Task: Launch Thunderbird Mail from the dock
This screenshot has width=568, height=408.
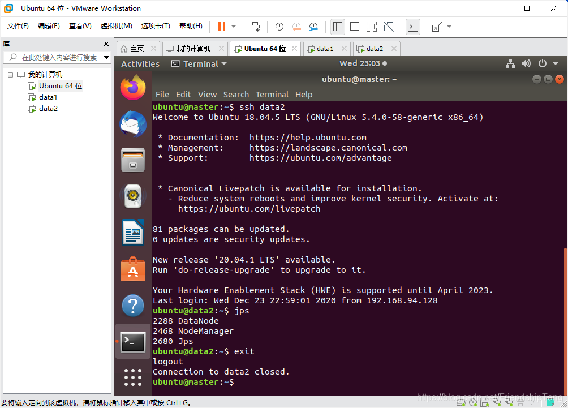Action: pos(133,124)
